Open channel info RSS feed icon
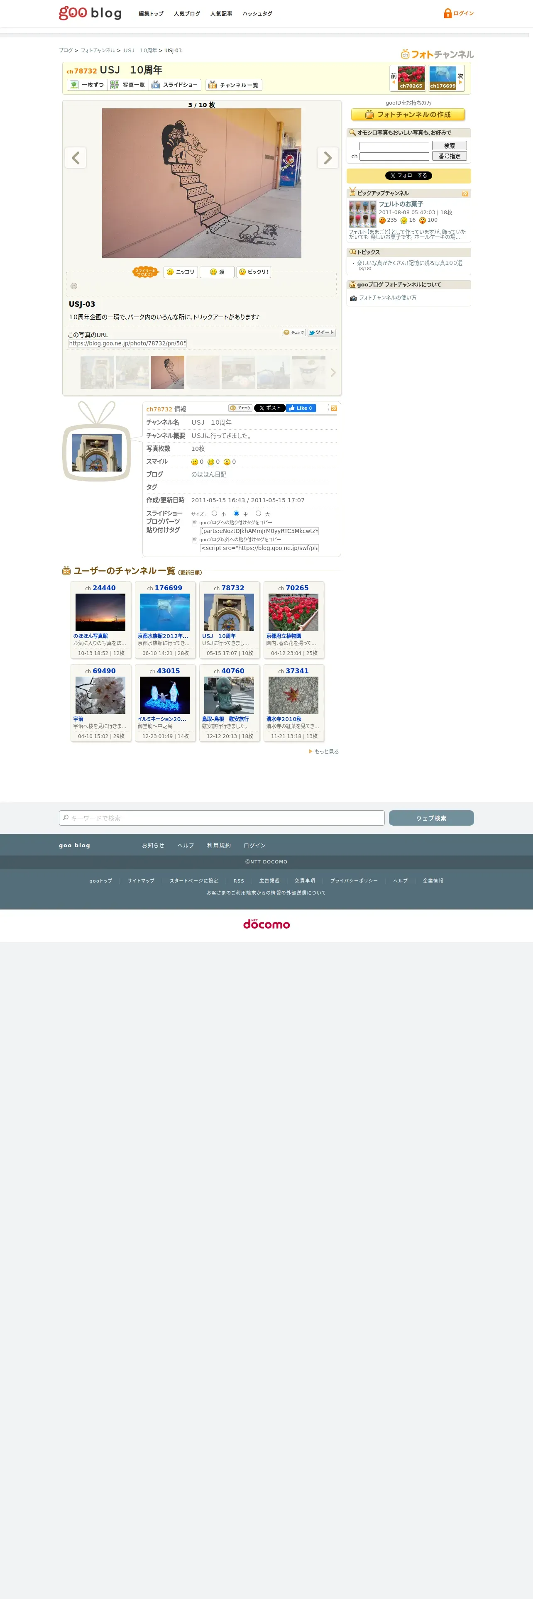This screenshot has height=1599, width=533. tap(334, 408)
